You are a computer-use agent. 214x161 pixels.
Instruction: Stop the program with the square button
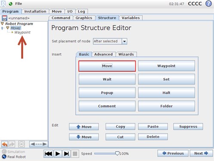click(x=75, y=154)
